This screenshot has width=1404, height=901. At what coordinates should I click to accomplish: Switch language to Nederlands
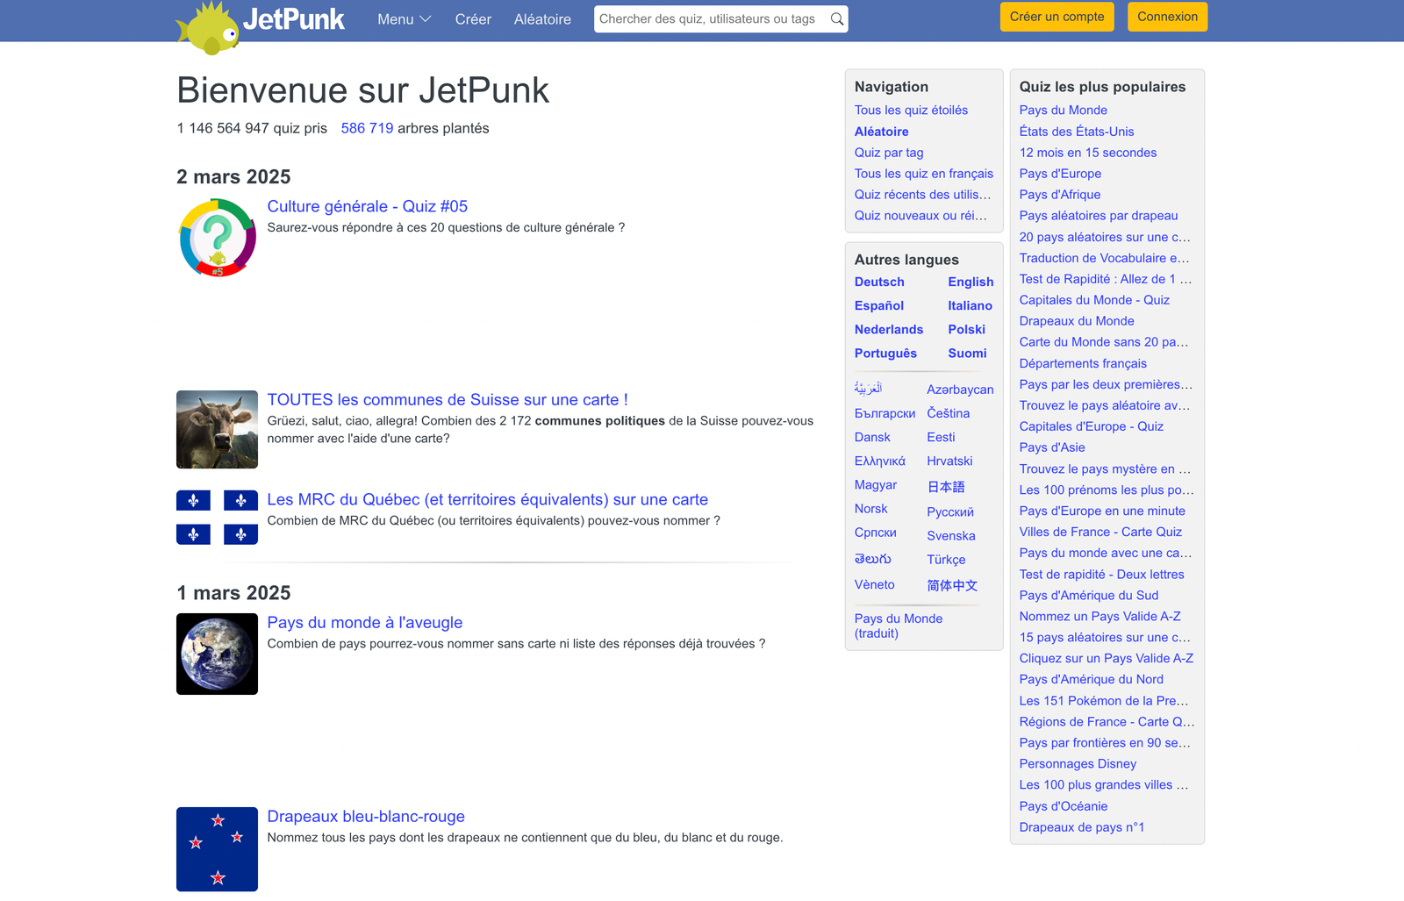coord(889,329)
